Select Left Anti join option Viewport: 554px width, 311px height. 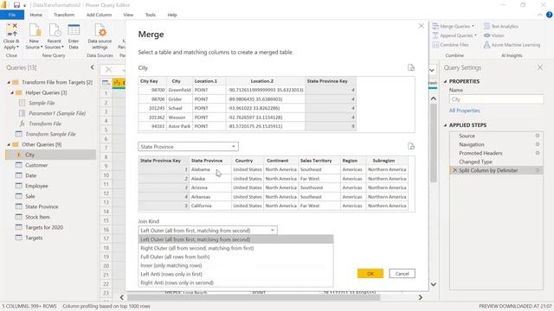pyautogui.click(x=235, y=274)
